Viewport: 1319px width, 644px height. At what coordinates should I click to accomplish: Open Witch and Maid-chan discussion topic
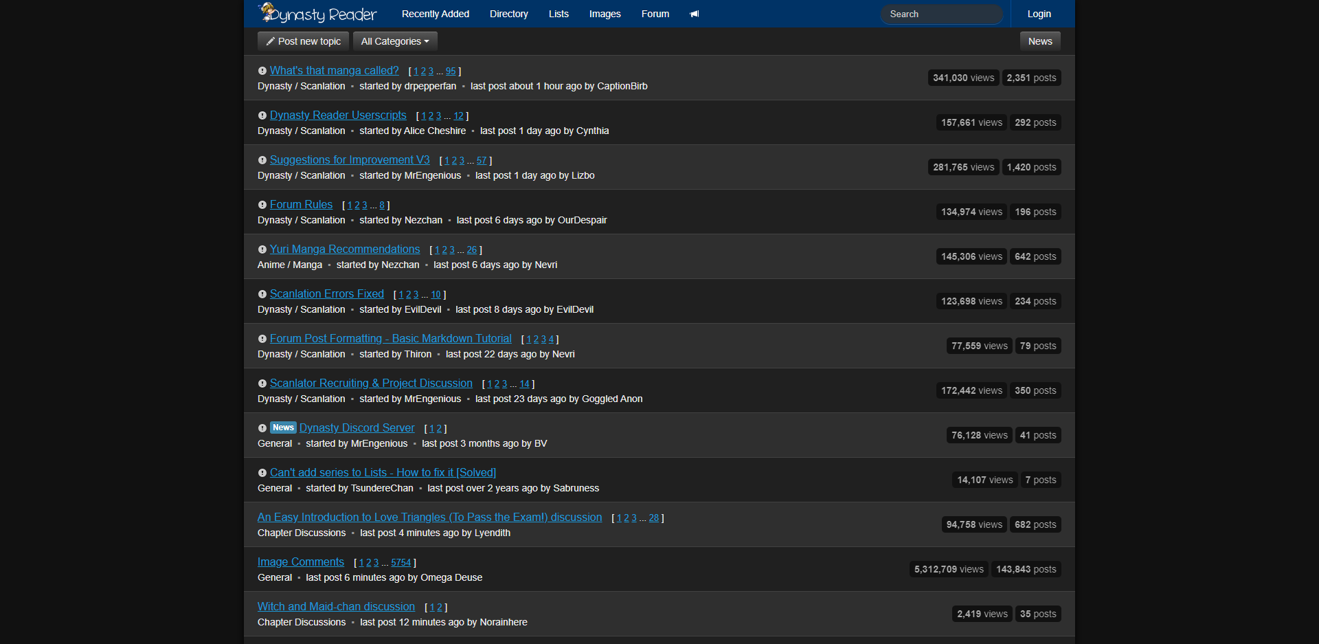[x=336, y=606]
